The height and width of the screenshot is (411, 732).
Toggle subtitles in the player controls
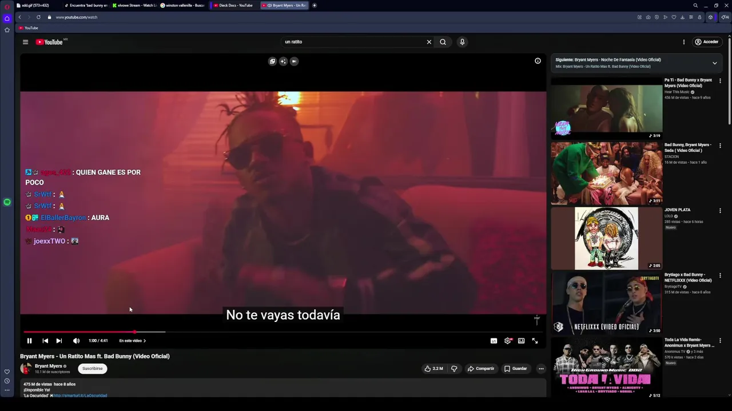[x=494, y=341]
